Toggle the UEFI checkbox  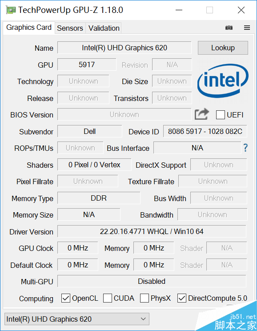220,115
